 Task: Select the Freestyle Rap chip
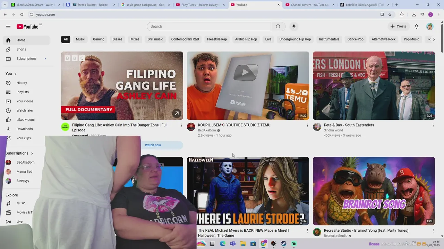pyautogui.click(x=217, y=39)
